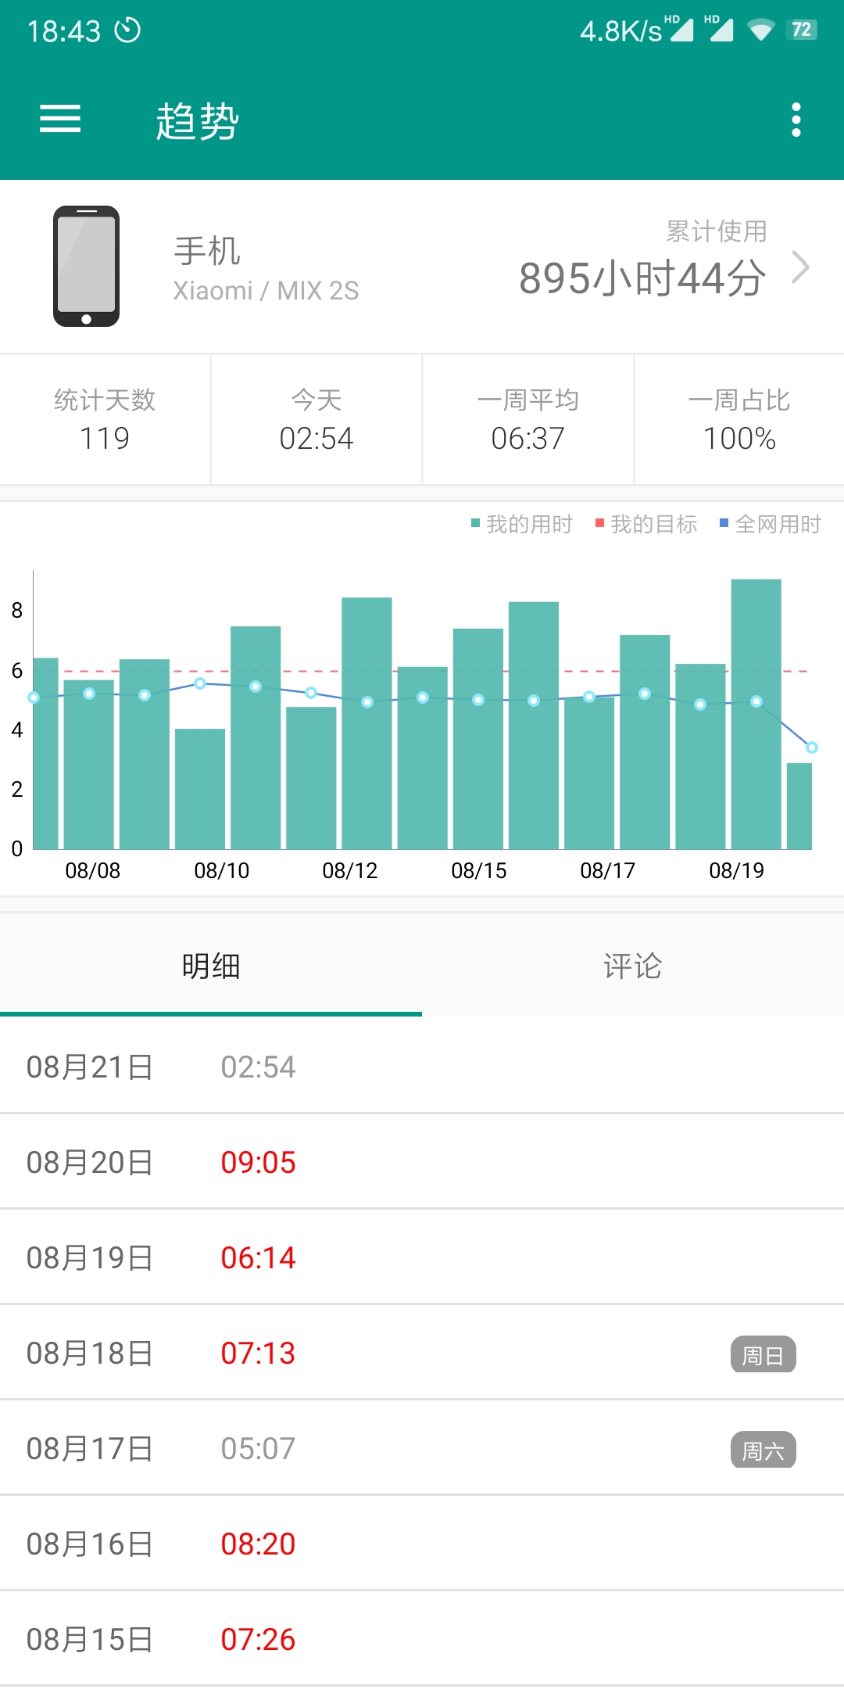Tap the 周六 badge on 08月17日
This screenshot has width=844, height=1689.
pos(763,1450)
